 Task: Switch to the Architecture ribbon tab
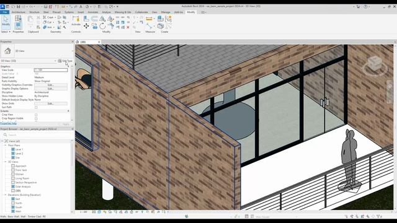(x=19, y=12)
